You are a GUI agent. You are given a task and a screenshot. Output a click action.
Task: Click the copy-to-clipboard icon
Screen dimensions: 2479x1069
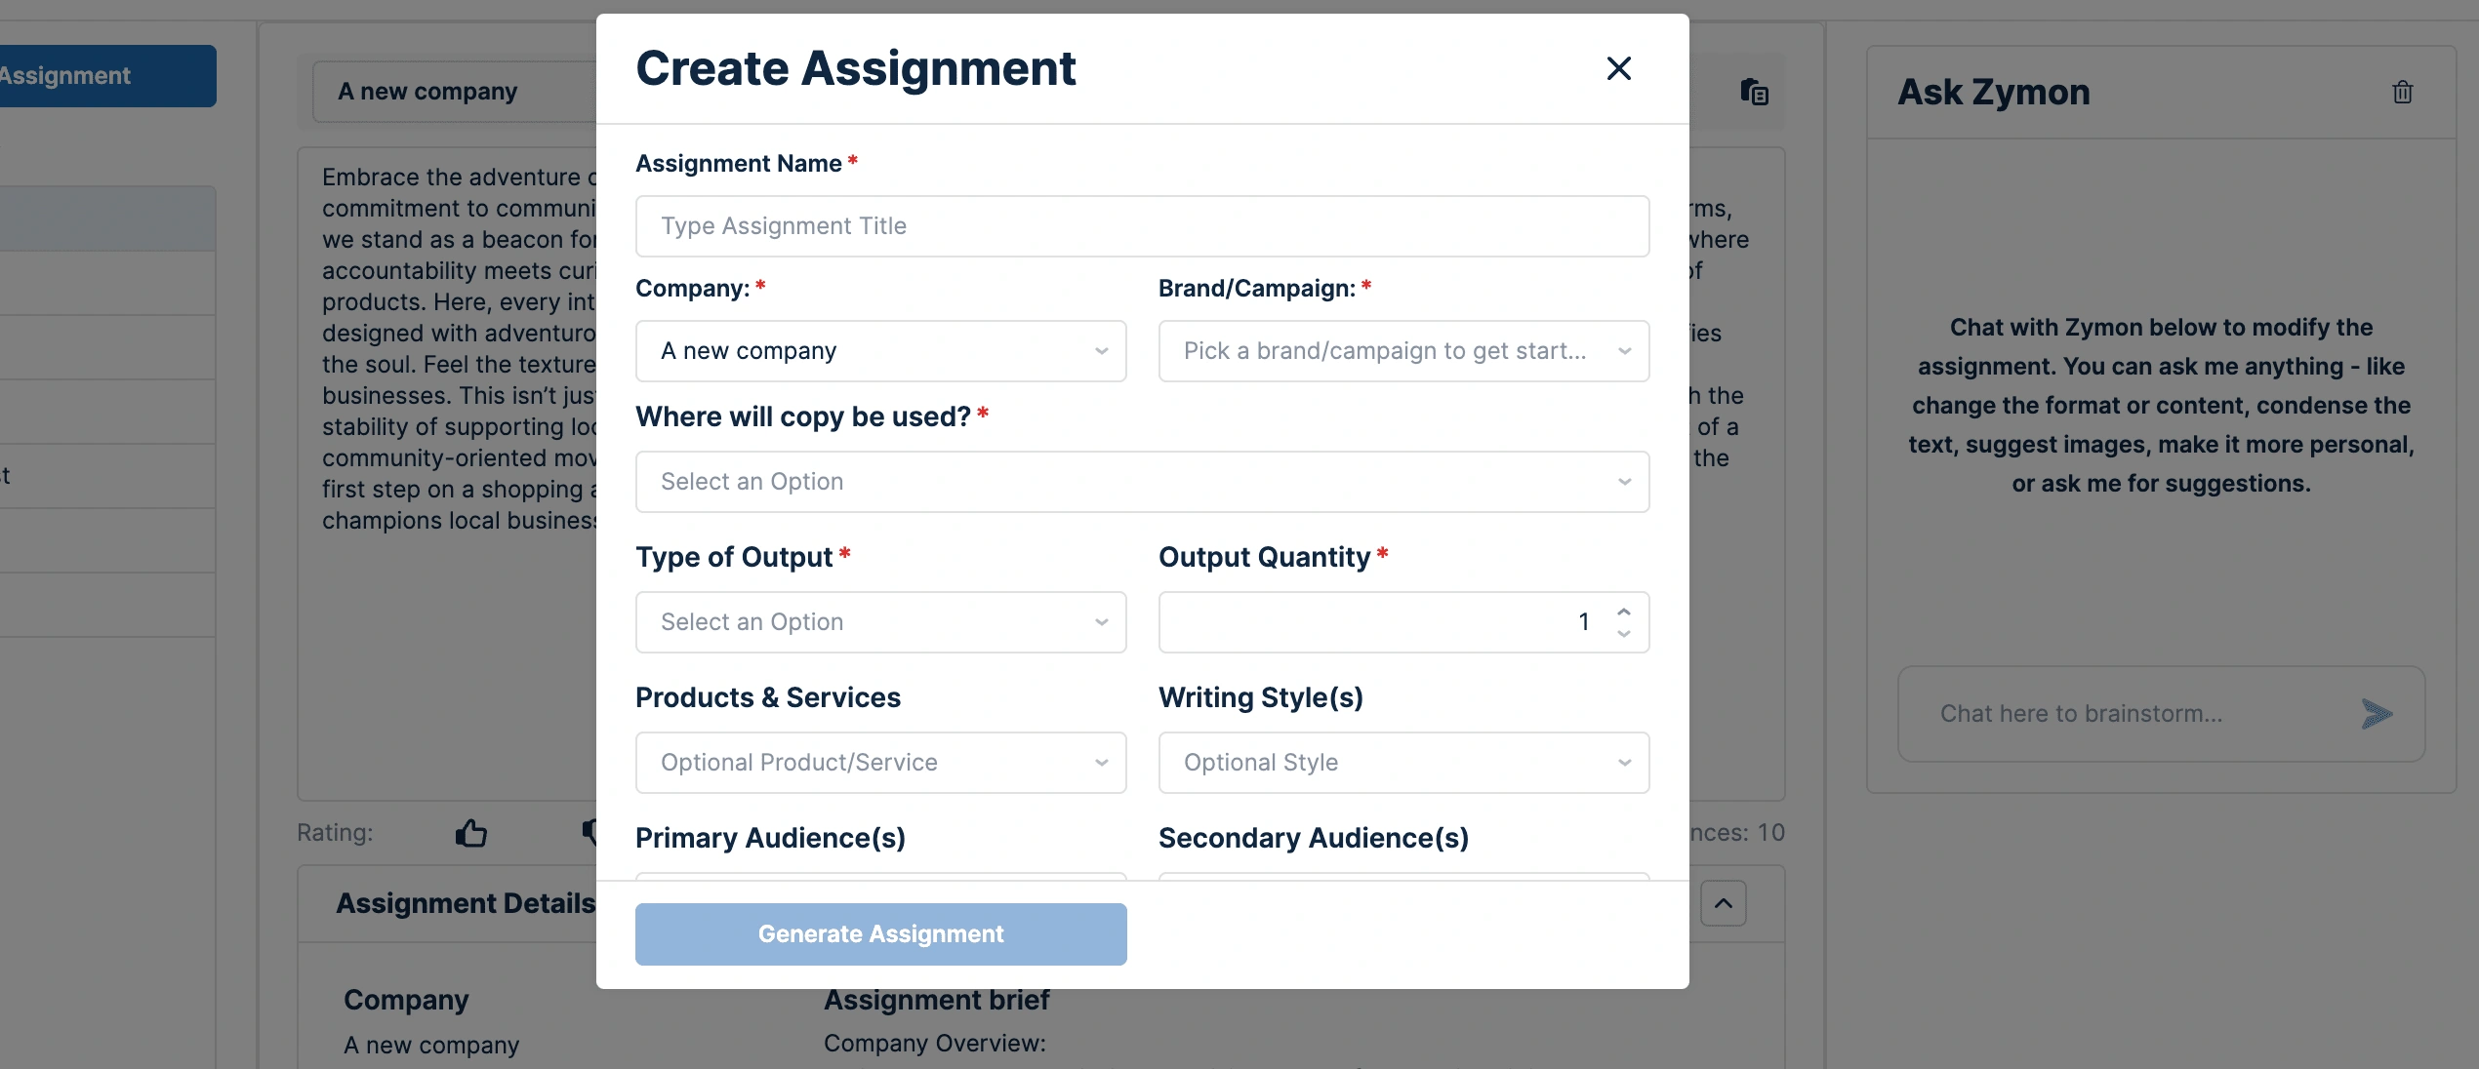(x=1754, y=92)
